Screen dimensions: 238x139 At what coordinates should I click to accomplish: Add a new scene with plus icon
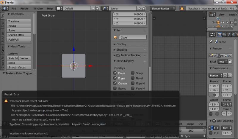pyautogui.click(x=139, y=9)
